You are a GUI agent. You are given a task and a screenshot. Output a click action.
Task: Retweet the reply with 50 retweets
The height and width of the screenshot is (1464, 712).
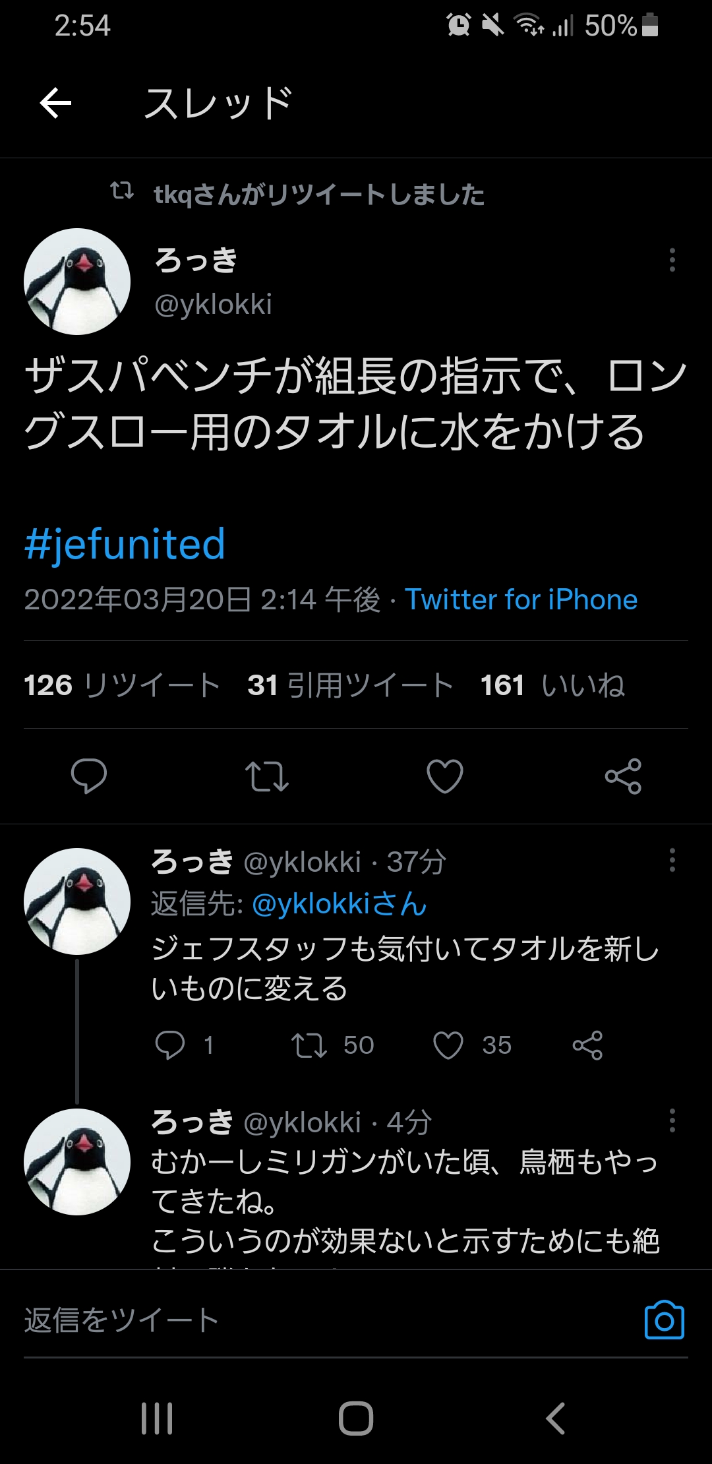(x=309, y=1045)
